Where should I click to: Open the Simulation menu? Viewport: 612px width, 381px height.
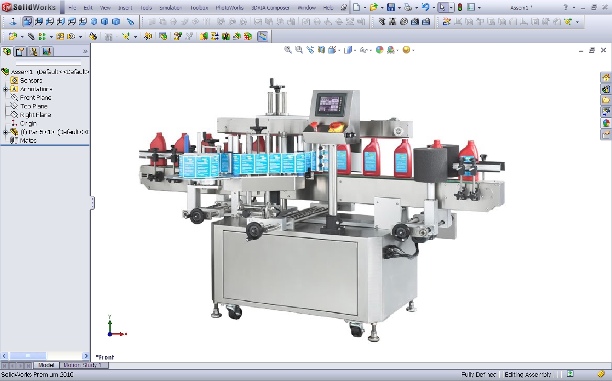[x=171, y=8]
